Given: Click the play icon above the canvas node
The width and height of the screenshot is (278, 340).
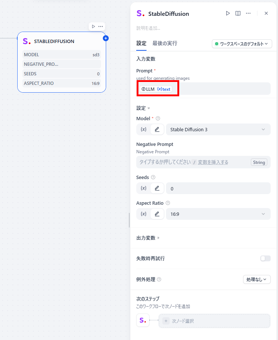Looking at the screenshot, I should (93, 26).
